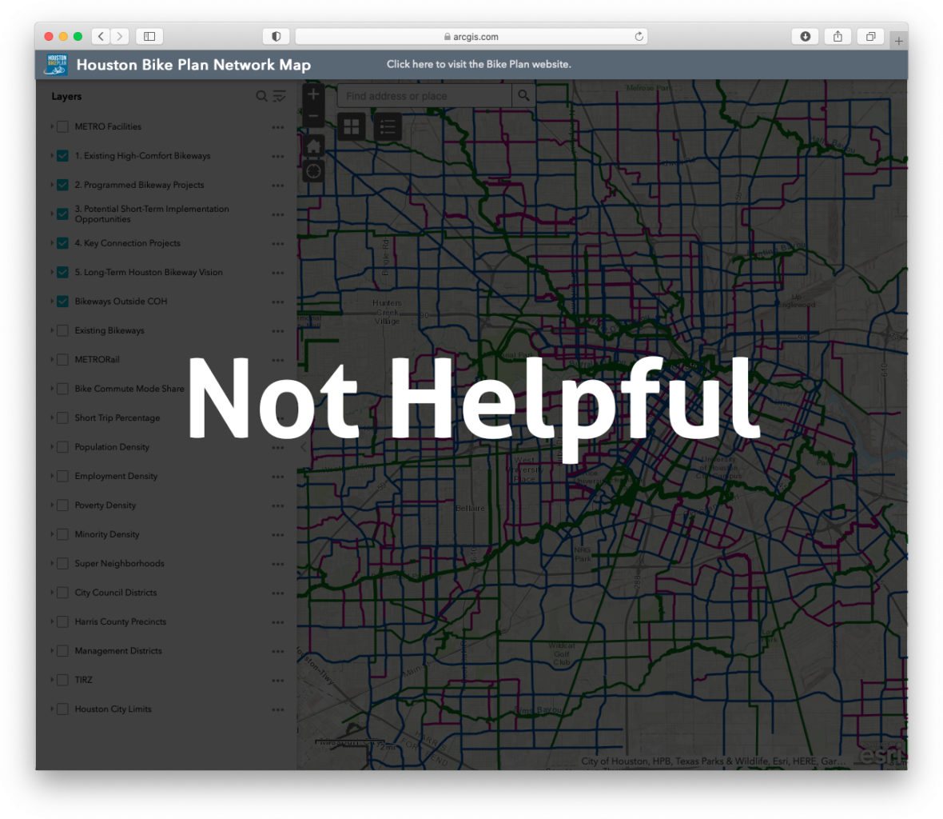Visit the Bike Plan website link
The width and height of the screenshot is (943, 819).
(479, 65)
